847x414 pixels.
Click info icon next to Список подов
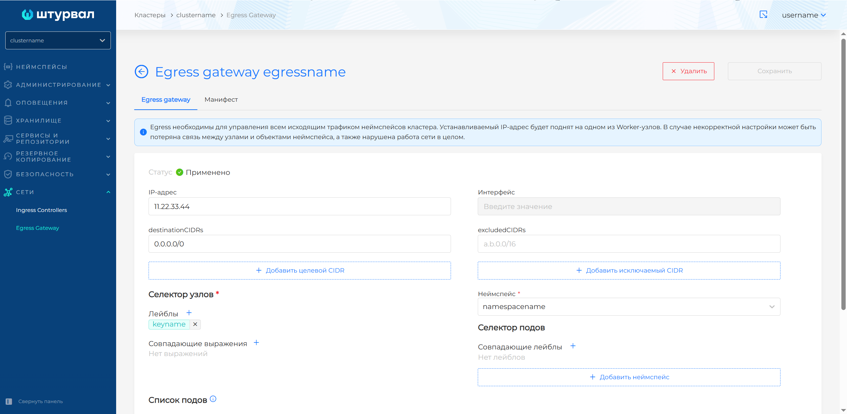point(213,399)
